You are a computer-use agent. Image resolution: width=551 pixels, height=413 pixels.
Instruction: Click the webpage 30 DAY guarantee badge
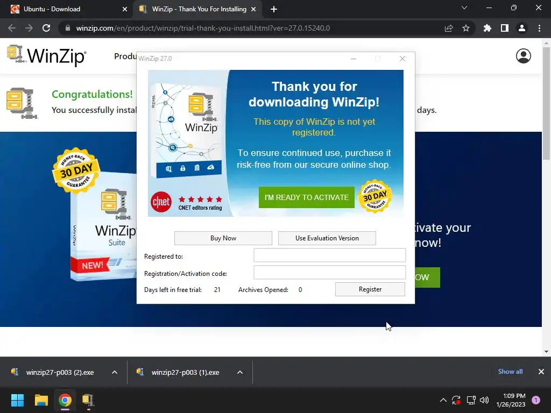[76, 170]
